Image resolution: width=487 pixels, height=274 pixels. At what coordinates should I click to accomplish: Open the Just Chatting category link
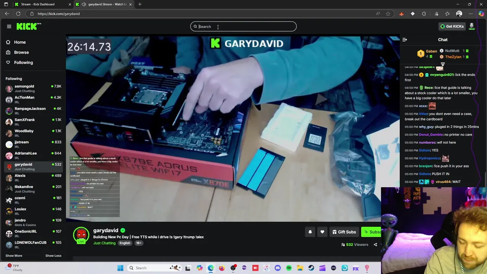coord(104,243)
